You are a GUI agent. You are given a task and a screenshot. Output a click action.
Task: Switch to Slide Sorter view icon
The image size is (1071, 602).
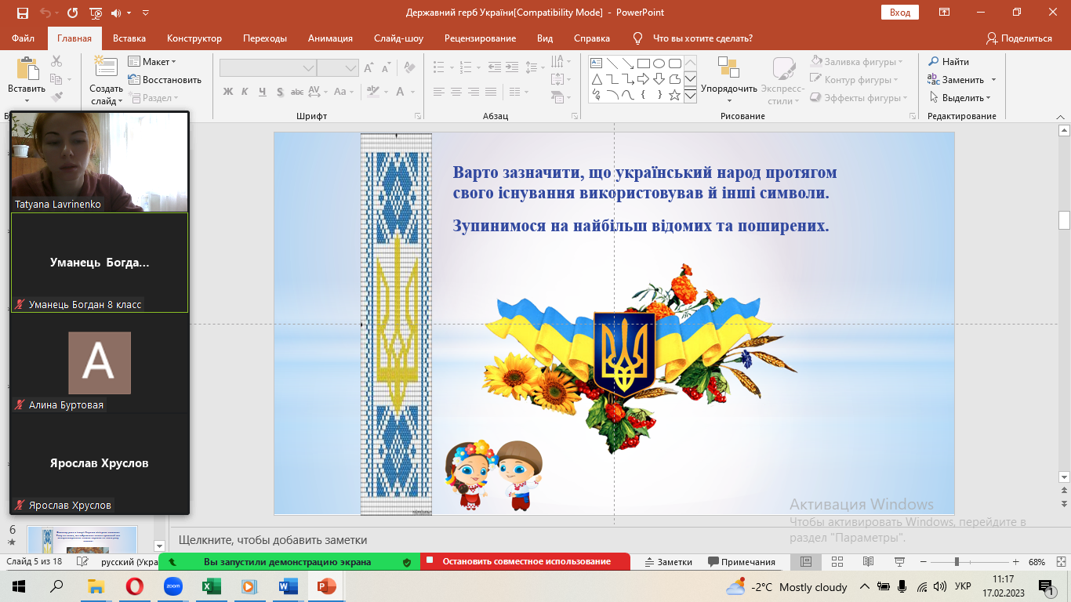coord(837,562)
